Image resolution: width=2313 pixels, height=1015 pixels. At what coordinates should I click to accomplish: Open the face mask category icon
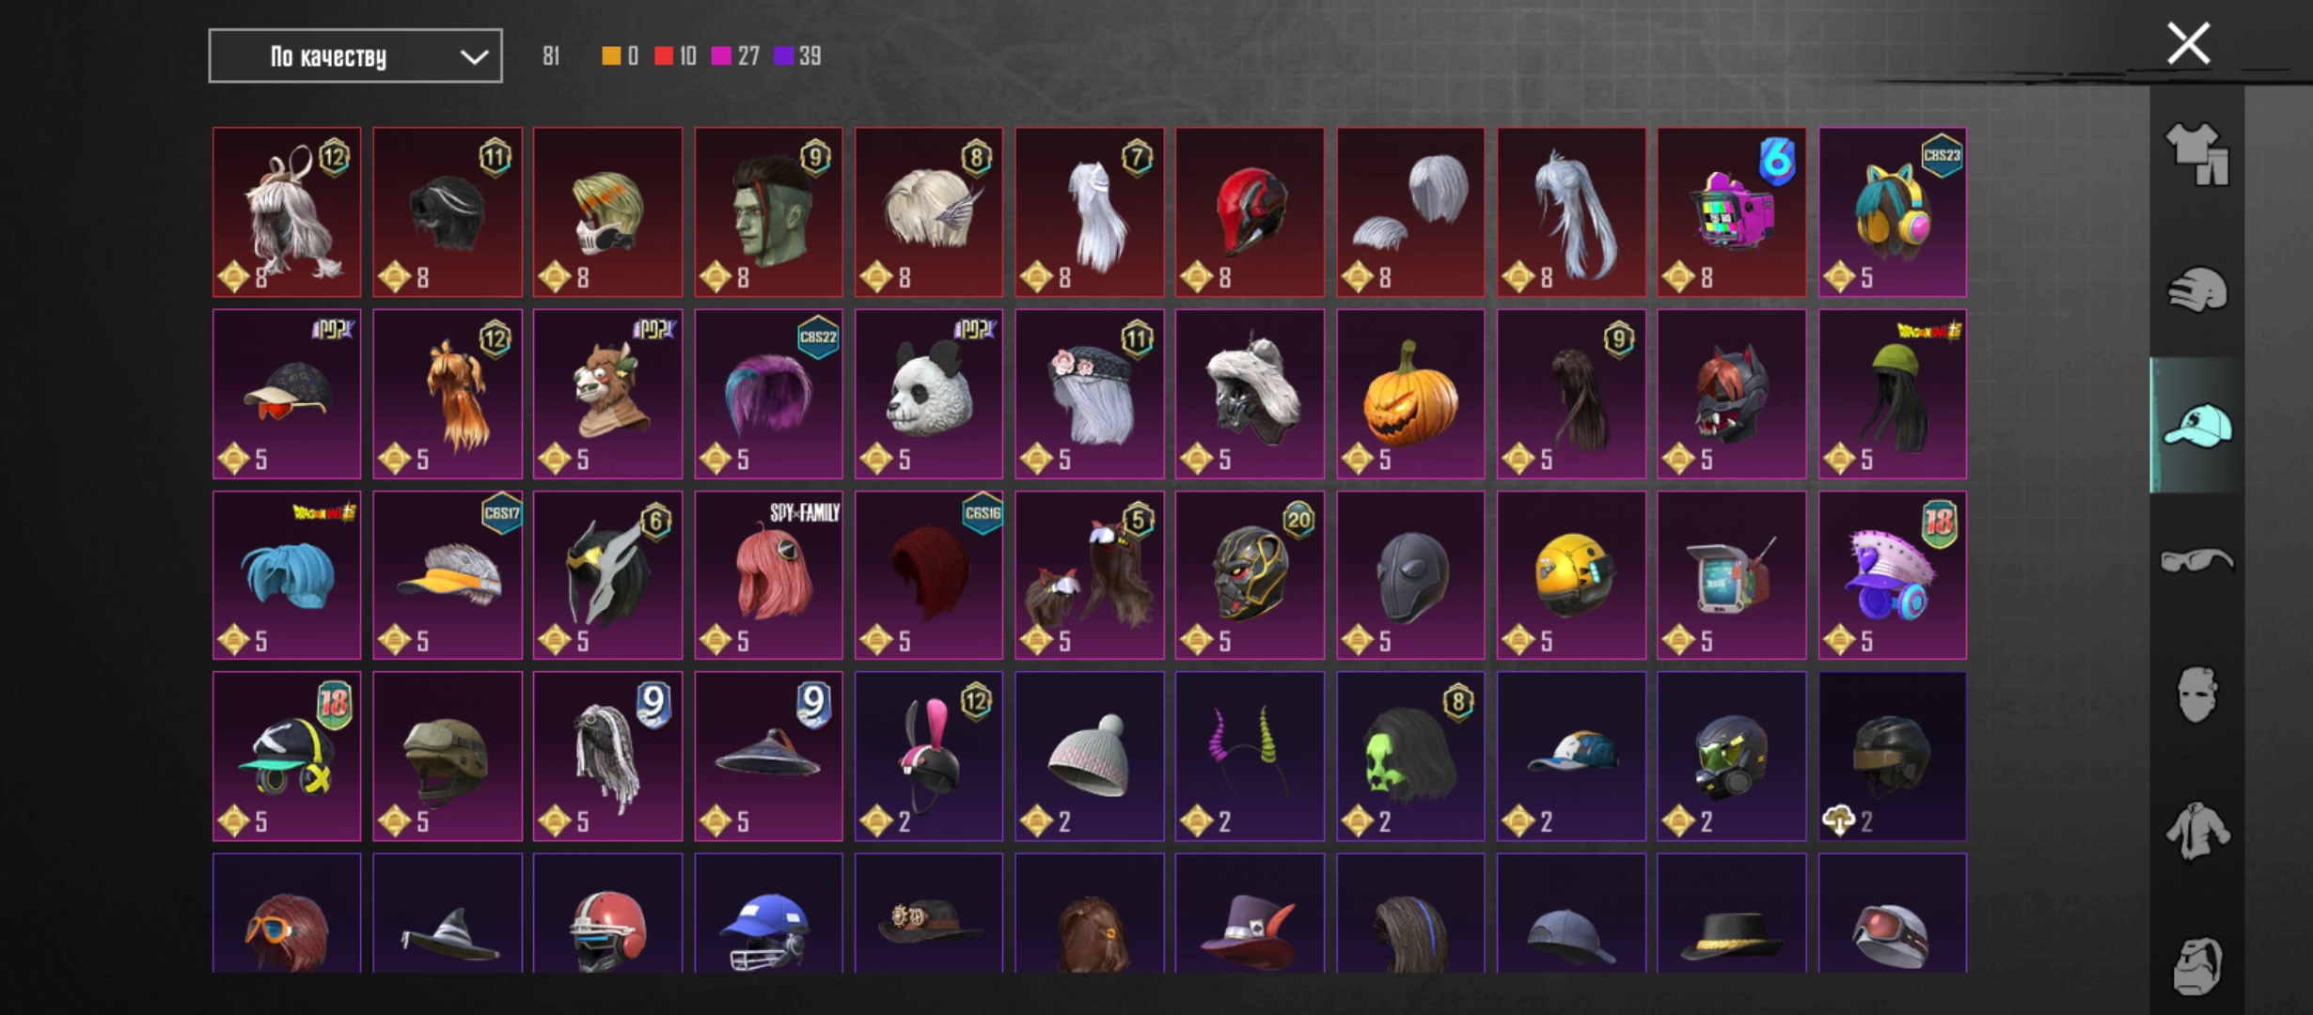[2197, 695]
